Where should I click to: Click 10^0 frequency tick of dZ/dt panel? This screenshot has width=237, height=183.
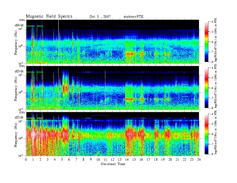[x=20, y=138]
